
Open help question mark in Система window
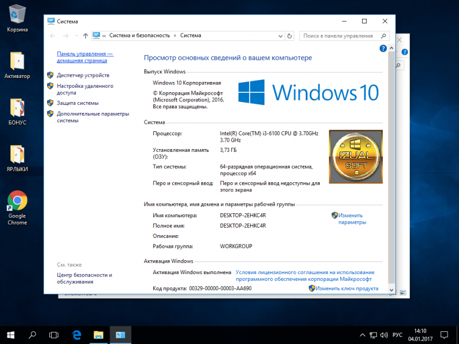click(x=383, y=48)
